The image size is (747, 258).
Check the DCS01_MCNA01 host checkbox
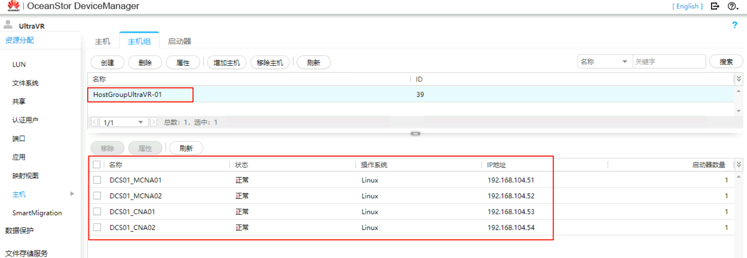coord(97,180)
